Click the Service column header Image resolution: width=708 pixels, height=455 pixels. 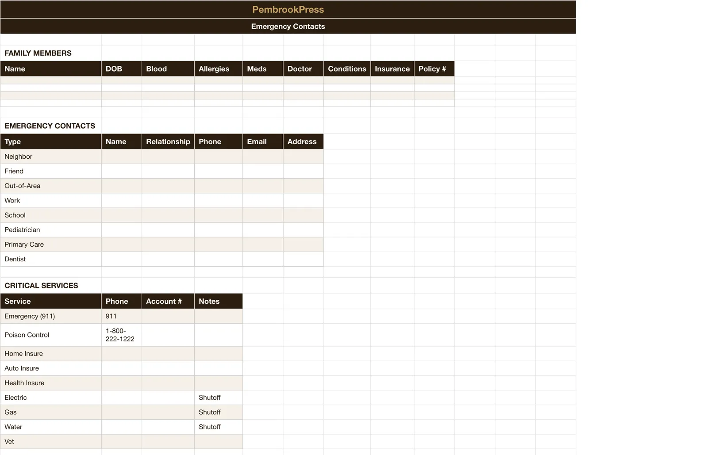tap(51, 301)
